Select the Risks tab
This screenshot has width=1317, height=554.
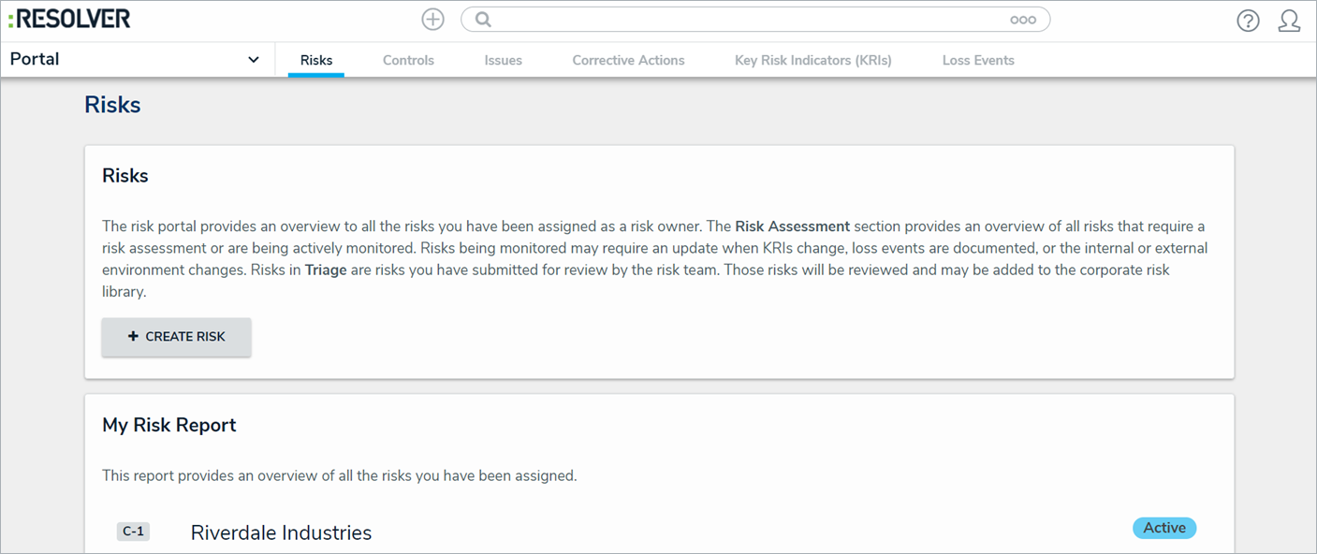[x=316, y=60]
